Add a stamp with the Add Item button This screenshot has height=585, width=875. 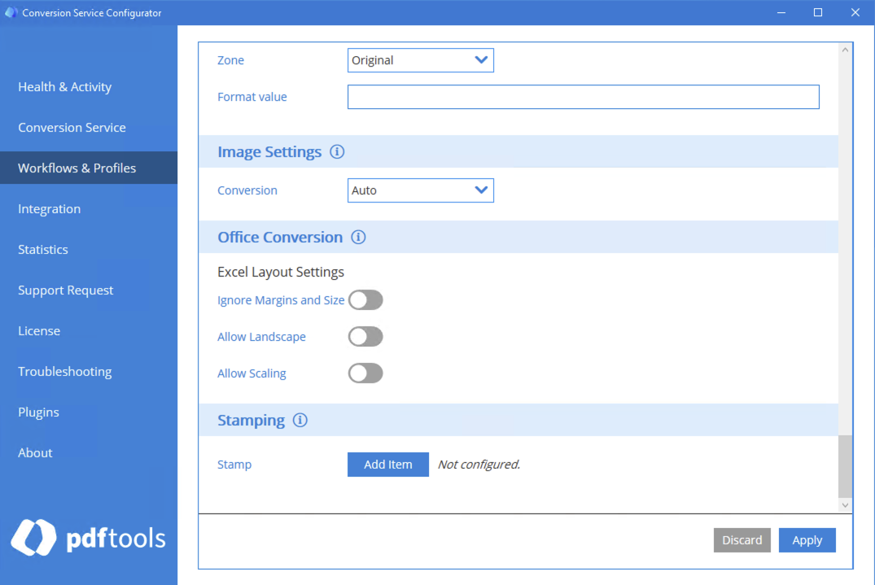click(387, 464)
